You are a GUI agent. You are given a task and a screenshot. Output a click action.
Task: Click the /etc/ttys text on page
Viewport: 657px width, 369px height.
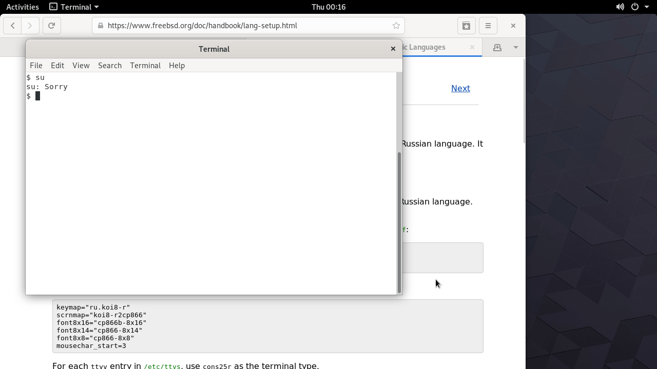[x=162, y=366]
